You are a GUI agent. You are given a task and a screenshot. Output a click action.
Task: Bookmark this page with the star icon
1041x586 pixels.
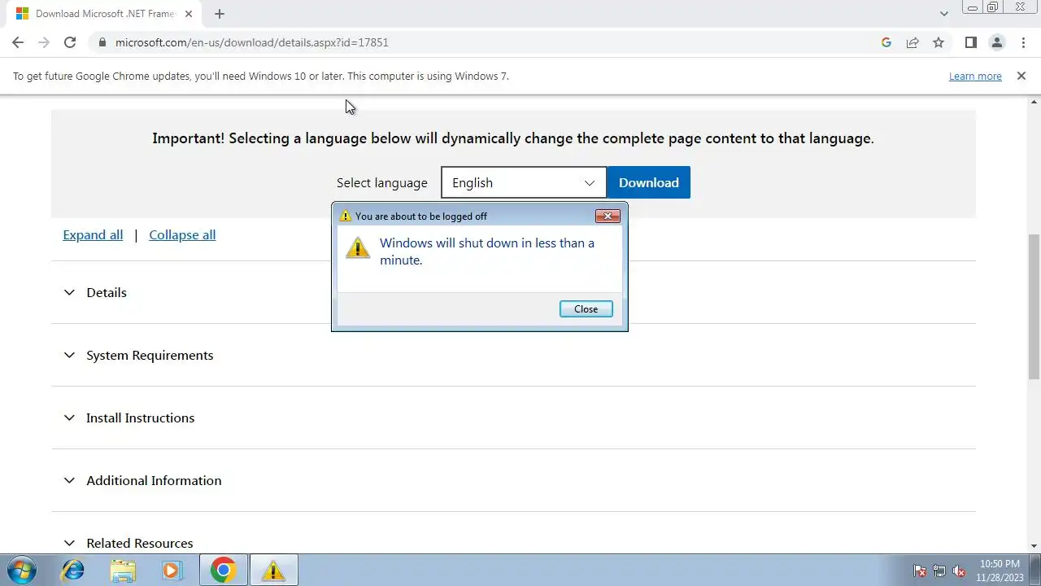pyautogui.click(x=939, y=42)
